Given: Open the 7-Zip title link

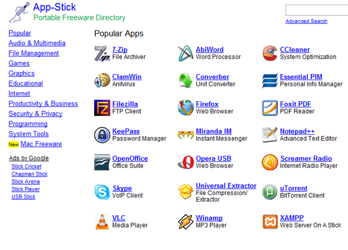Looking at the screenshot, I should (120, 50).
